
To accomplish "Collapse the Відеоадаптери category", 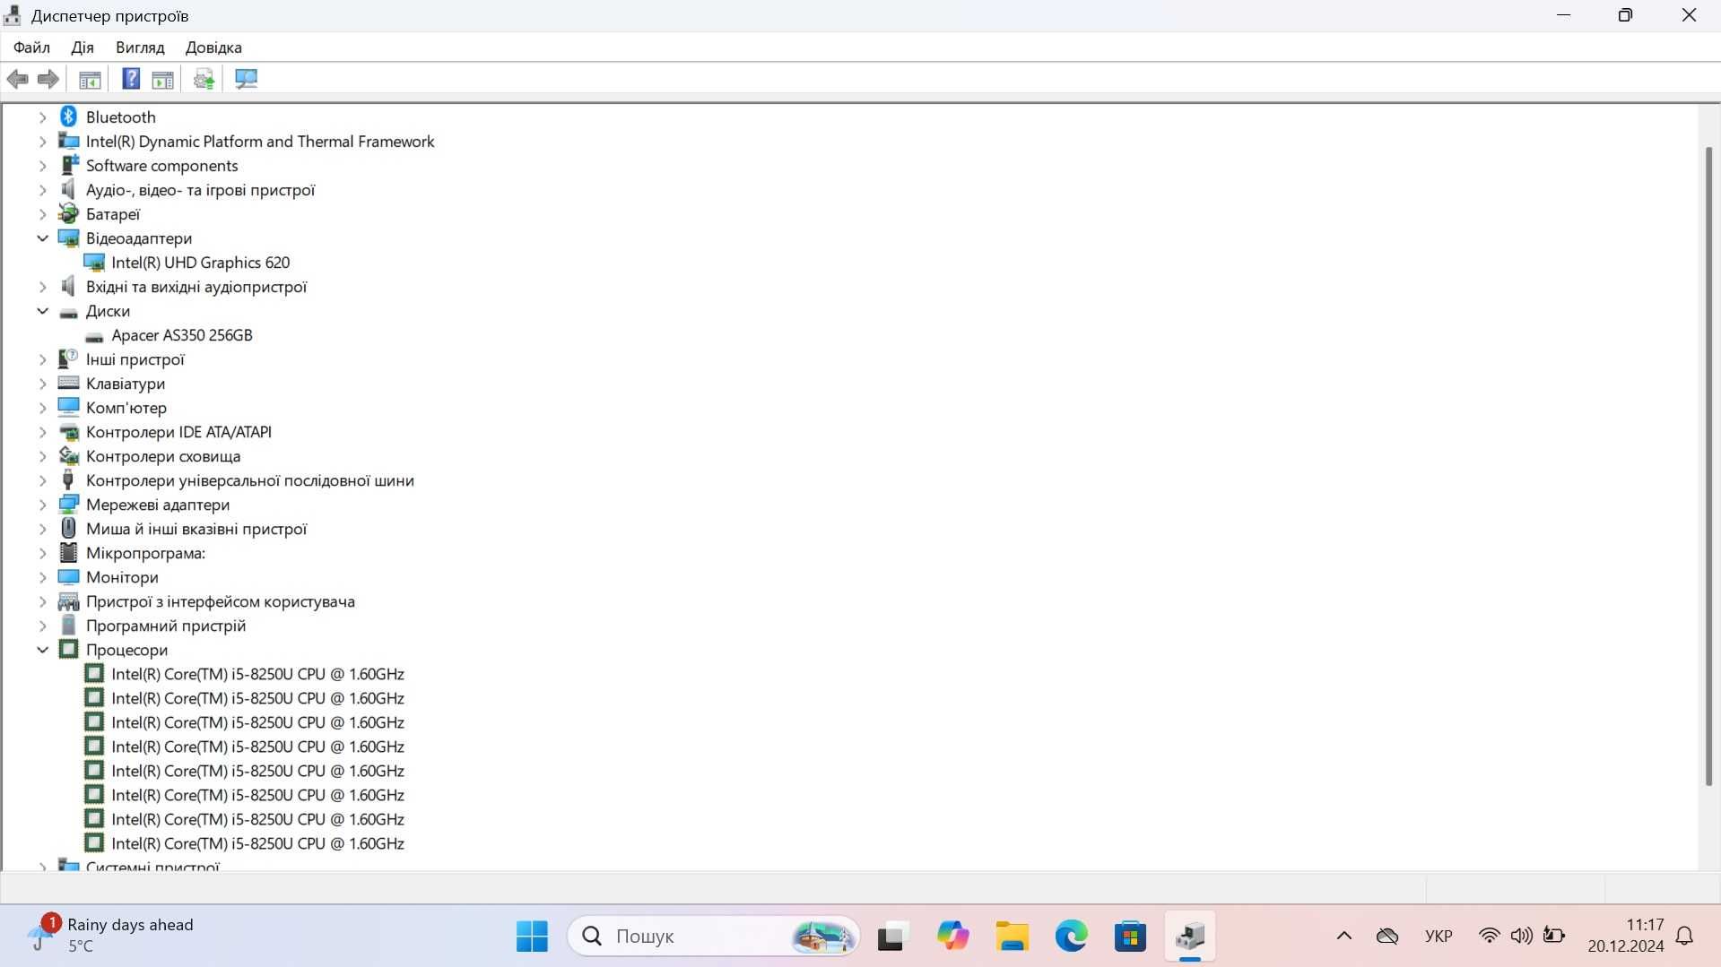I will (x=42, y=238).
